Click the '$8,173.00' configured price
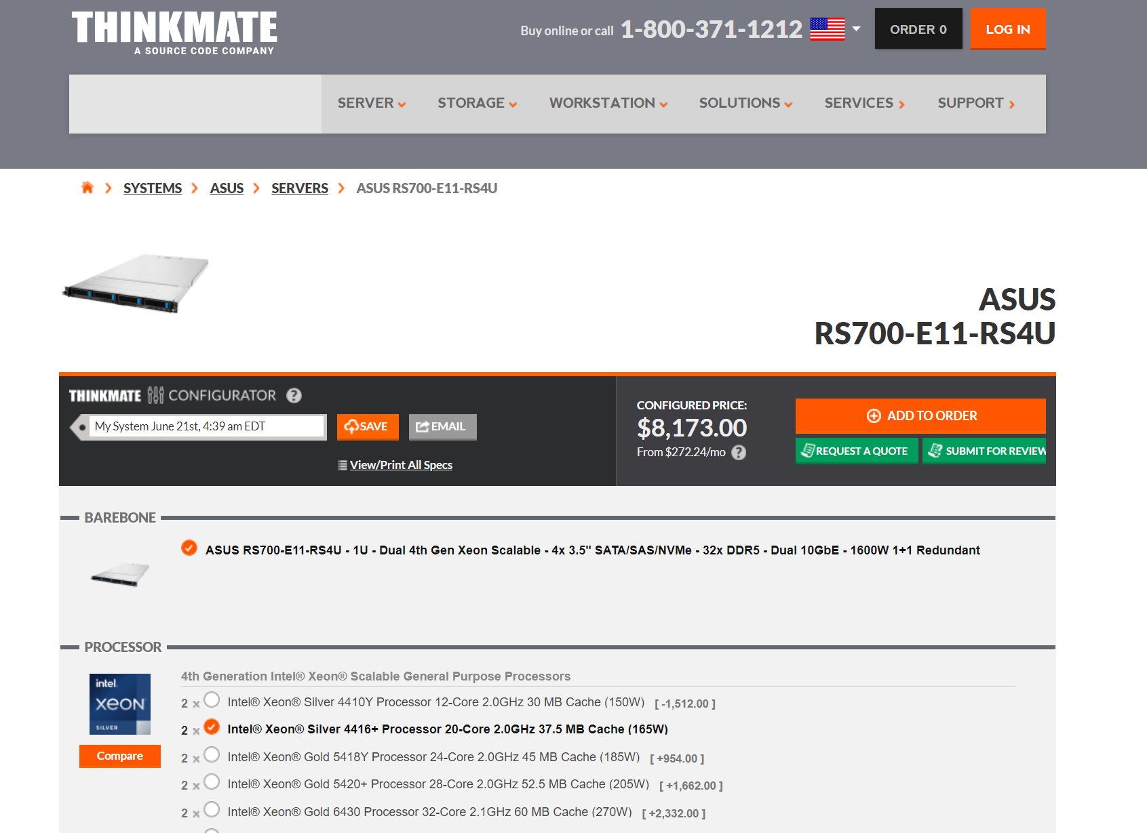 click(x=692, y=428)
